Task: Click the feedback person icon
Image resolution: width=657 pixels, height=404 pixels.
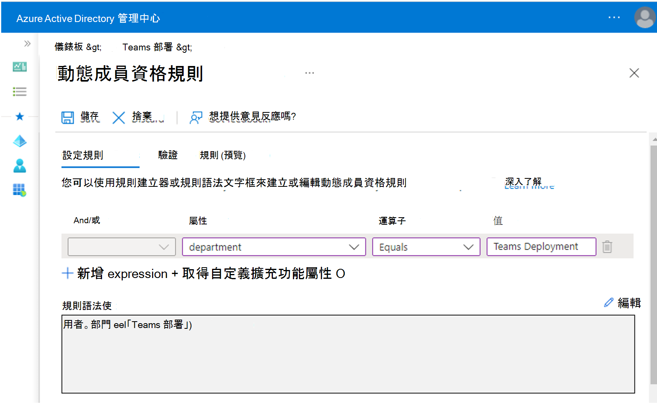Action: [x=196, y=118]
